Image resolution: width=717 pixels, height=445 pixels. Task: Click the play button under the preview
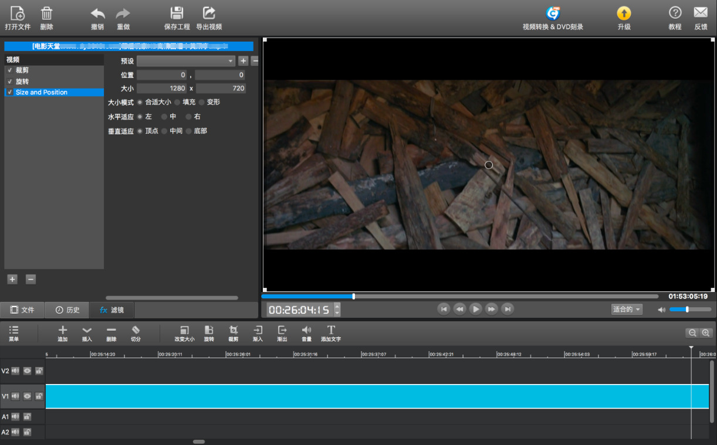(476, 309)
